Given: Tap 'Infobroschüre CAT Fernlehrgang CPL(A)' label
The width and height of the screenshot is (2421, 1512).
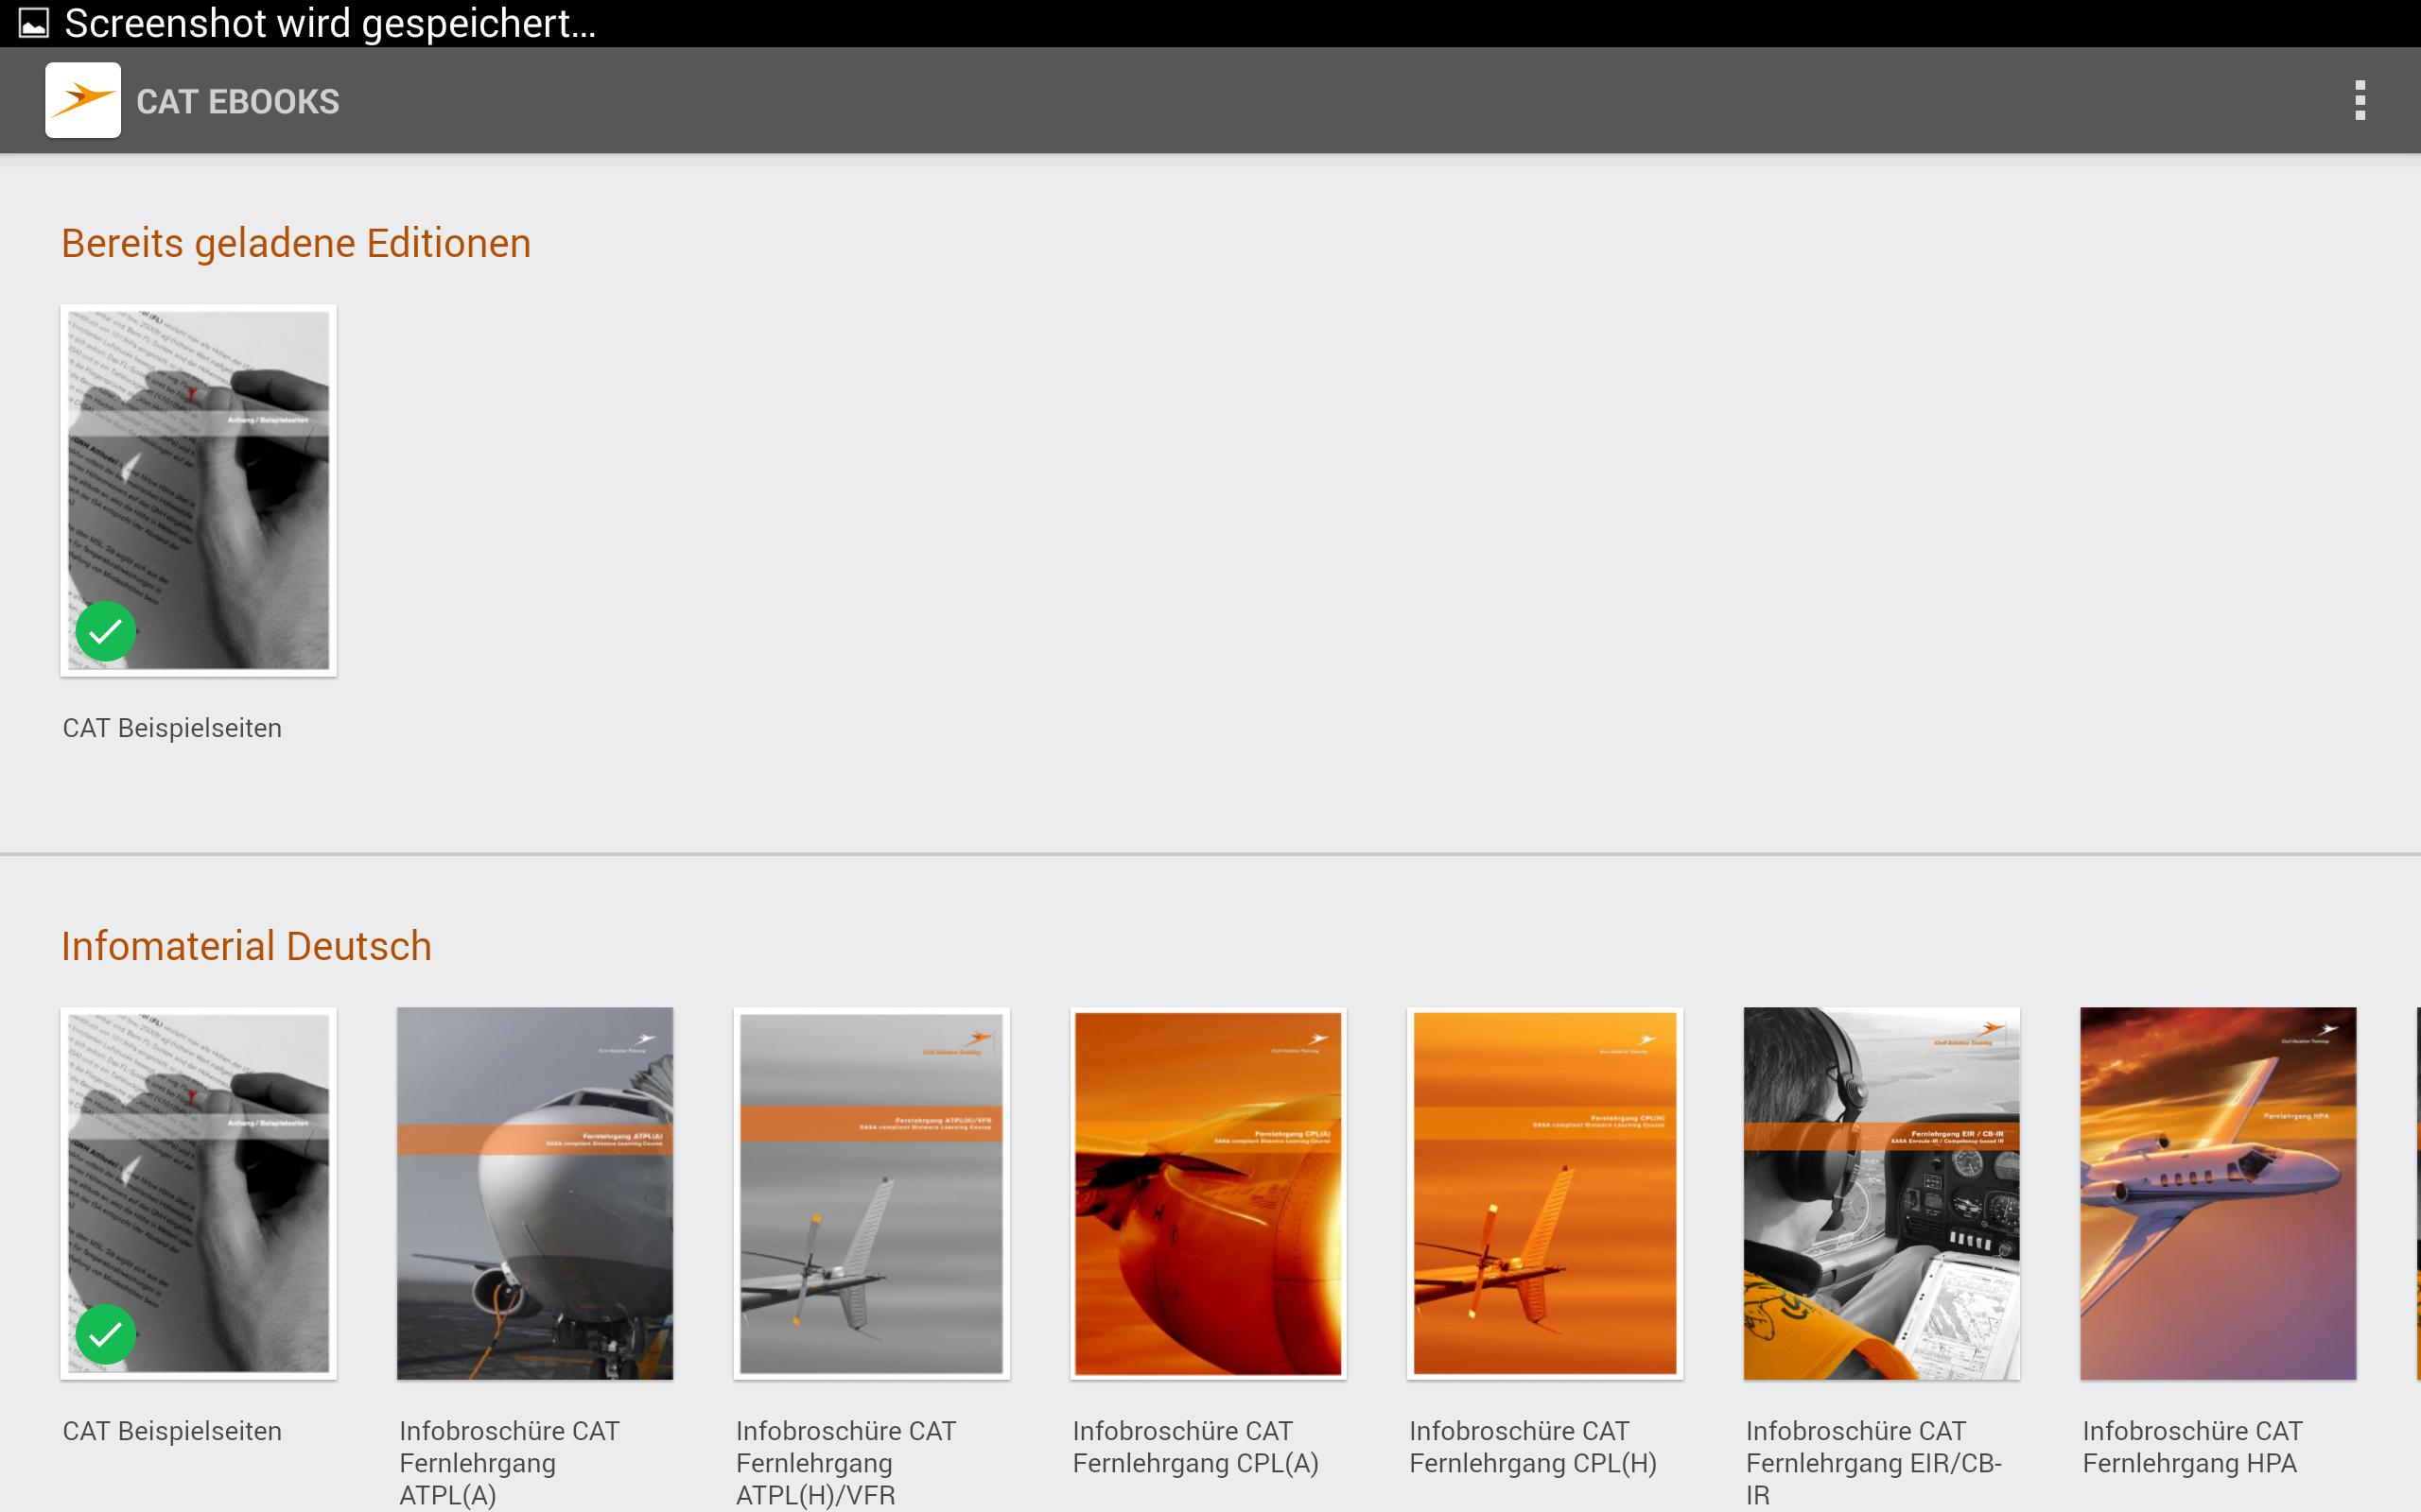Looking at the screenshot, I should (1195, 1447).
